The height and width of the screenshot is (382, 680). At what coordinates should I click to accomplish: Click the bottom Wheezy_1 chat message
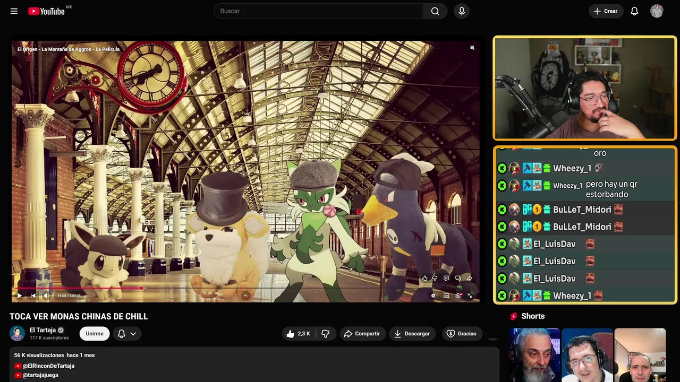tap(584, 296)
